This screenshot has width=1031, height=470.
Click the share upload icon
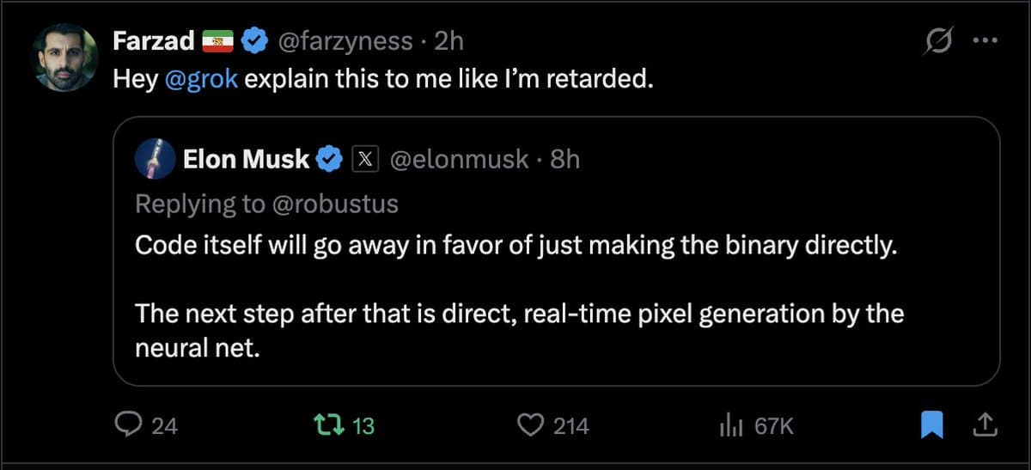(985, 424)
